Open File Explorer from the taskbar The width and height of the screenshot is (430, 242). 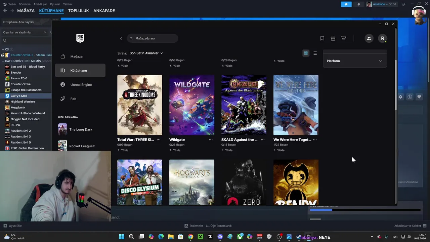[x=171, y=237]
